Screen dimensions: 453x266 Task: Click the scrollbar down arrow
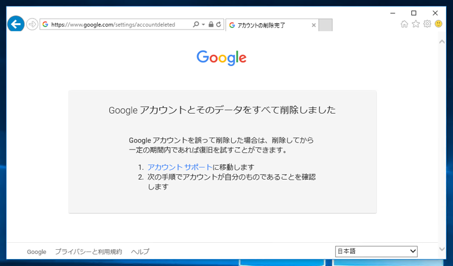[442, 249]
